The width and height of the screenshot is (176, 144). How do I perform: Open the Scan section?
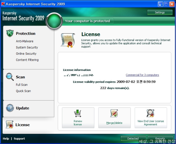click(20, 77)
